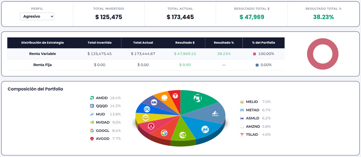Click the MUD ticker label
Image resolution: width=361 pixels, height=157 pixels.
tap(101, 114)
